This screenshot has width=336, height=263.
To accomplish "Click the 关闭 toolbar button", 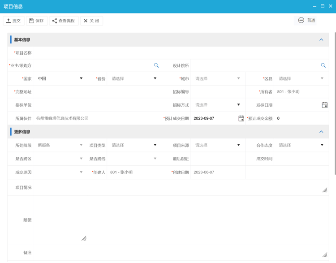I will pos(91,21).
